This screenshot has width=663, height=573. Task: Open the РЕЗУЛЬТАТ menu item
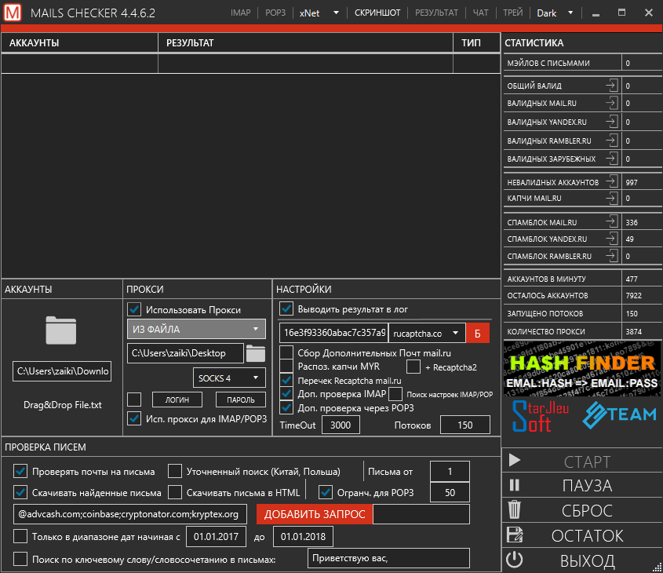[x=436, y=13]
